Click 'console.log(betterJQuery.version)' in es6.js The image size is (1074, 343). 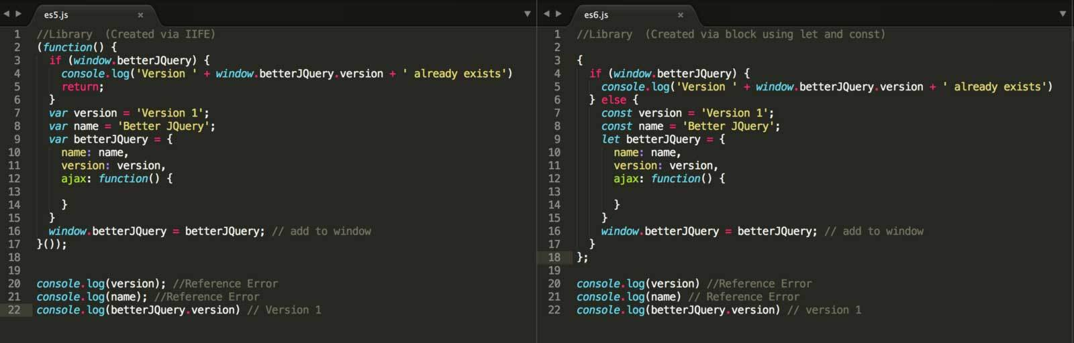tap(678, 310)
